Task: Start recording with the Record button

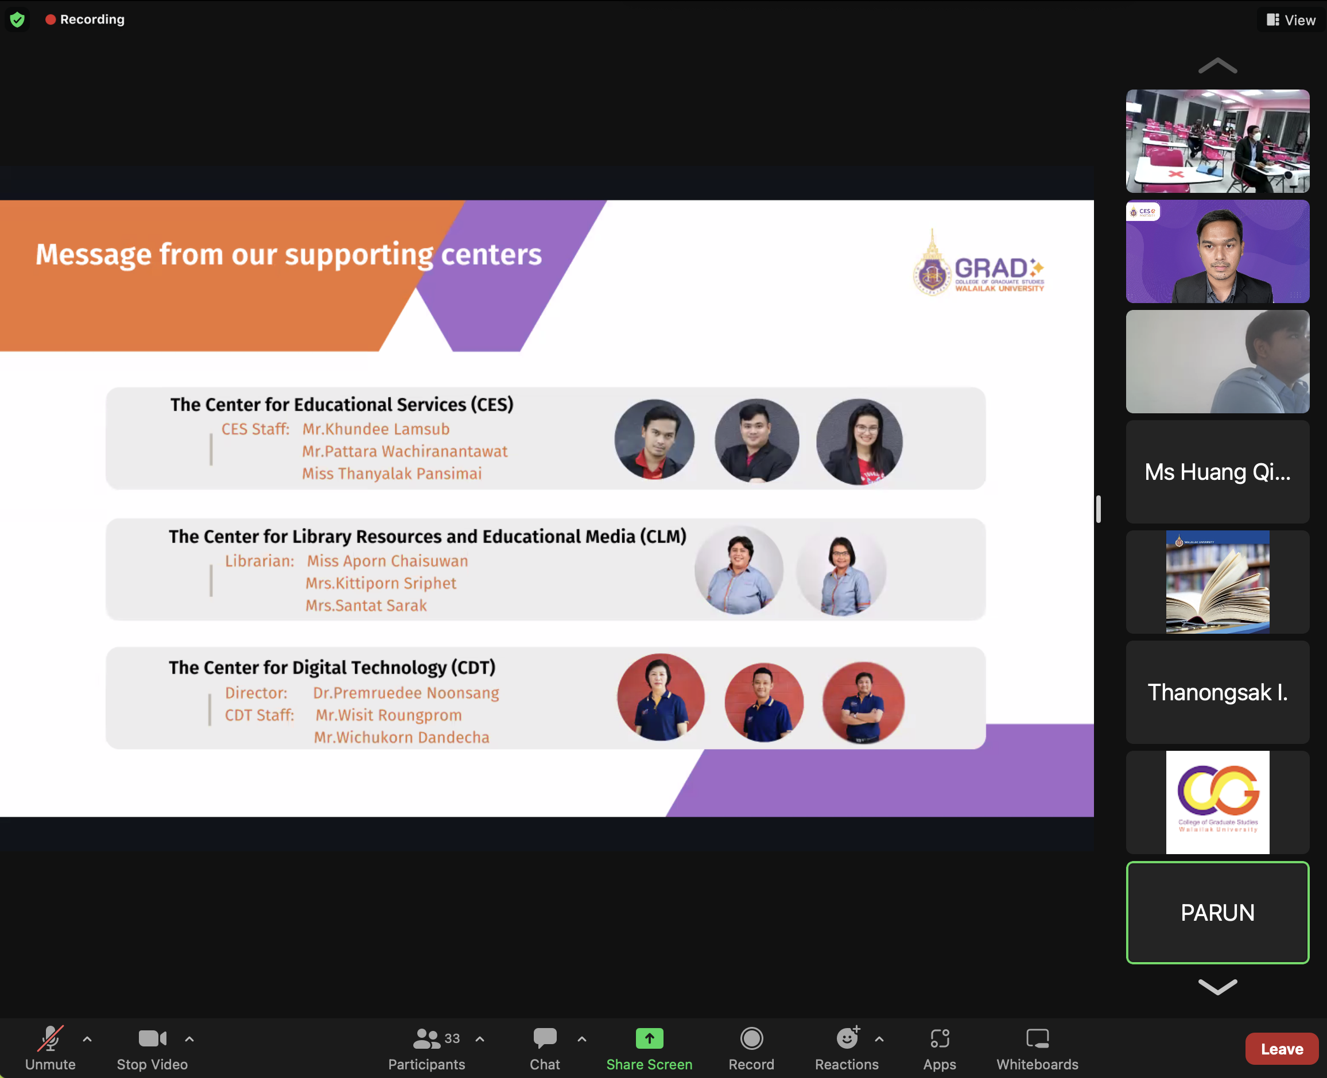Action: [751, 1048]
